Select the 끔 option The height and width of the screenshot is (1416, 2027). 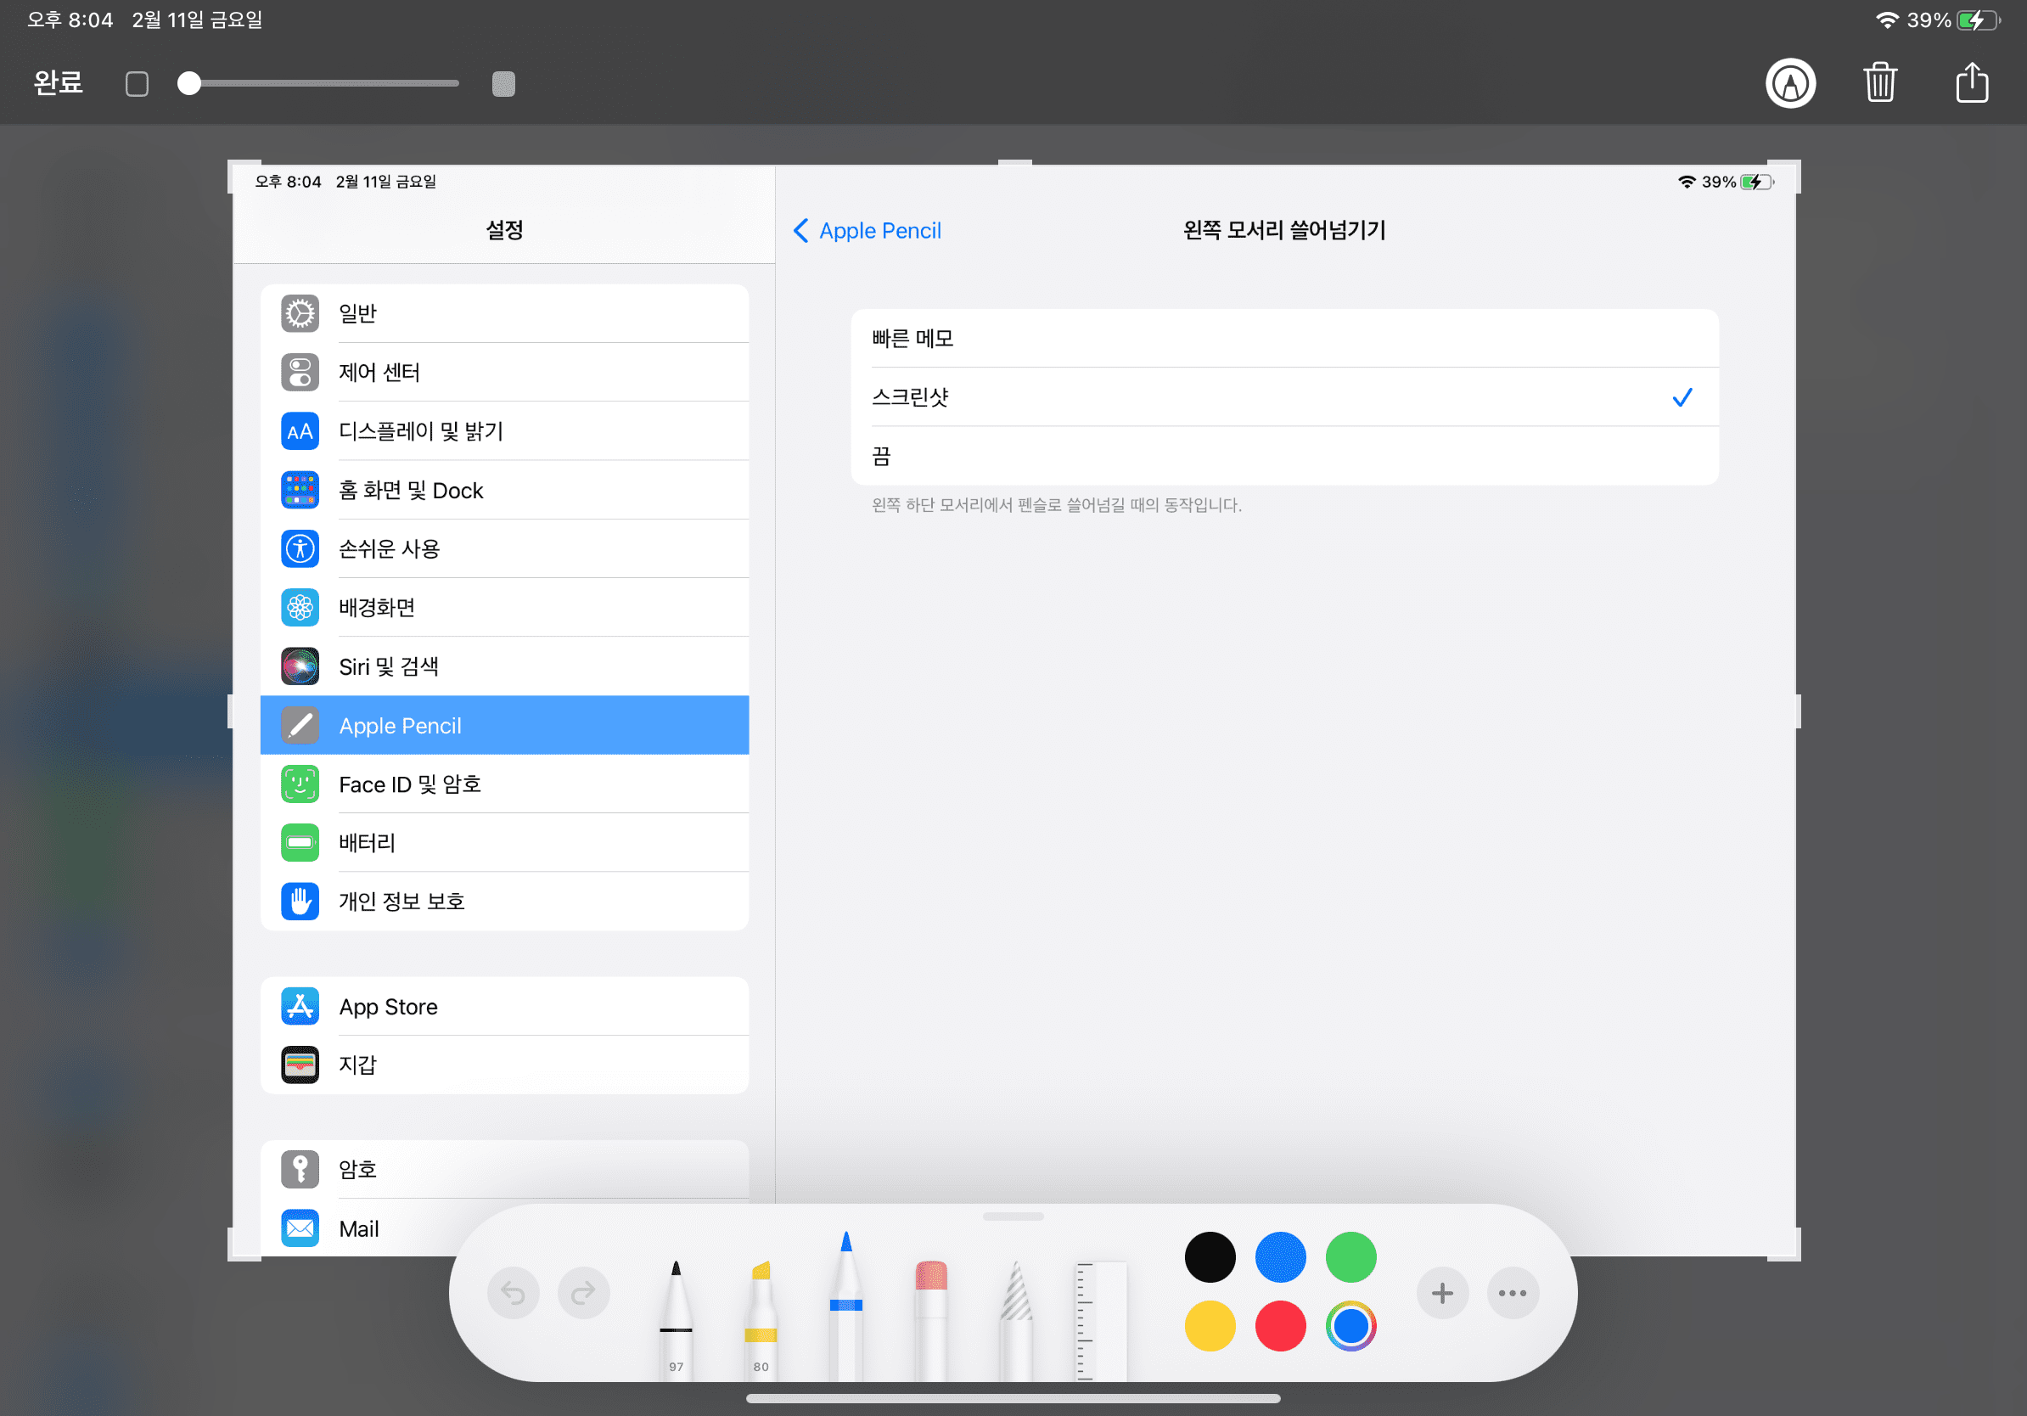pyautogui.click(x=1283, y=457)
